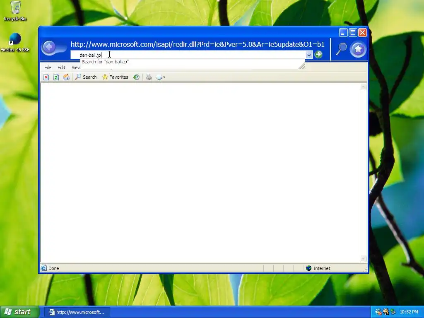This screenshot has height=318, width=424.
Task: Click the Print icon
Action: [x=149, y=77]
